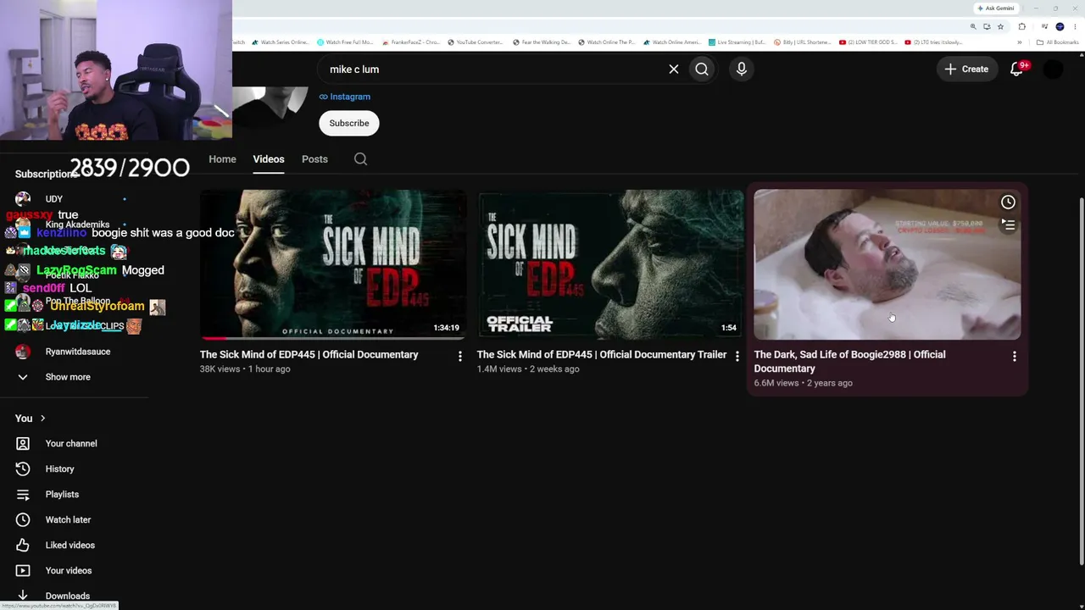Open the All Bookmarks folder
Viewport: 1085px width, 610px height.
(1057, 42)
